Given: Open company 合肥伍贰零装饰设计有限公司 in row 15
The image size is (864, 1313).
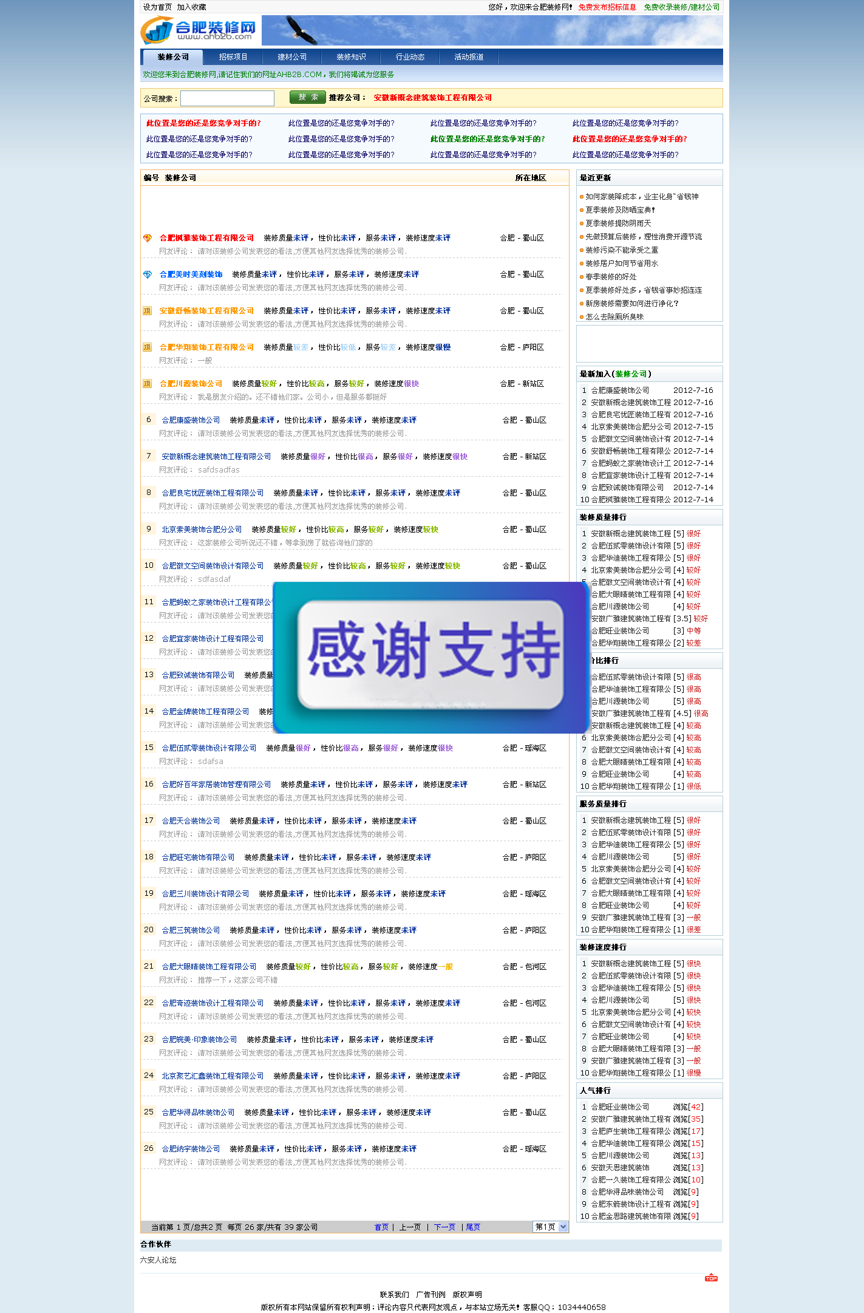Looking at the screenshot, I should 209,748.
